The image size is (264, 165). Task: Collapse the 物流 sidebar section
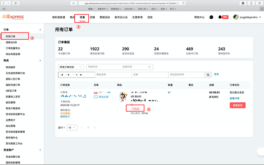[40, 61]
